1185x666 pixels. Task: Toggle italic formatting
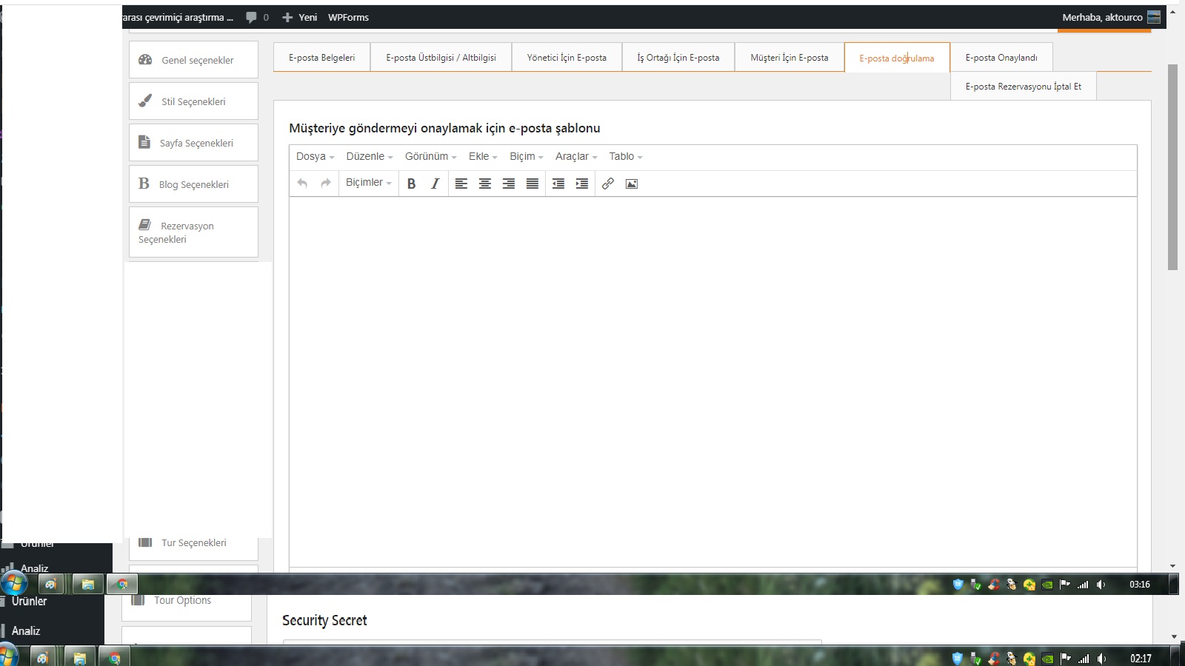pyautogui.click(x=435, y=184)
